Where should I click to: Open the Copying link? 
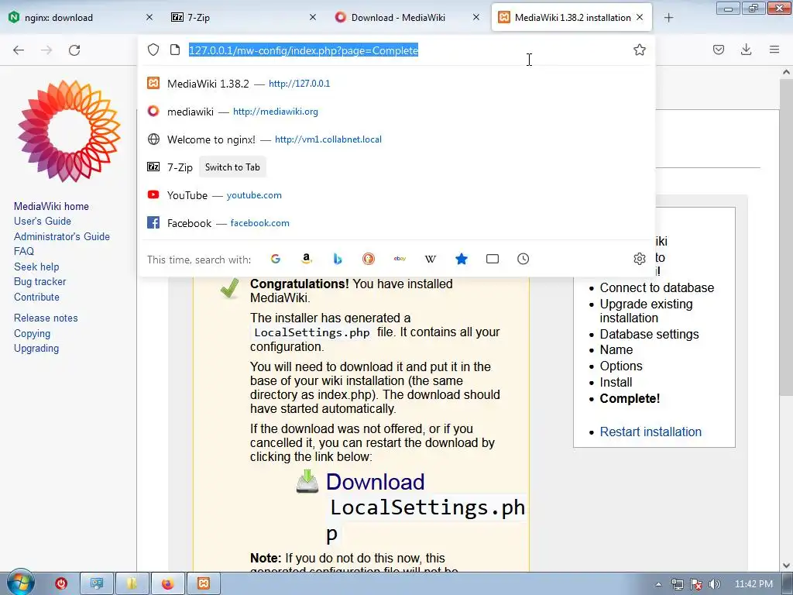pos(33,333)
